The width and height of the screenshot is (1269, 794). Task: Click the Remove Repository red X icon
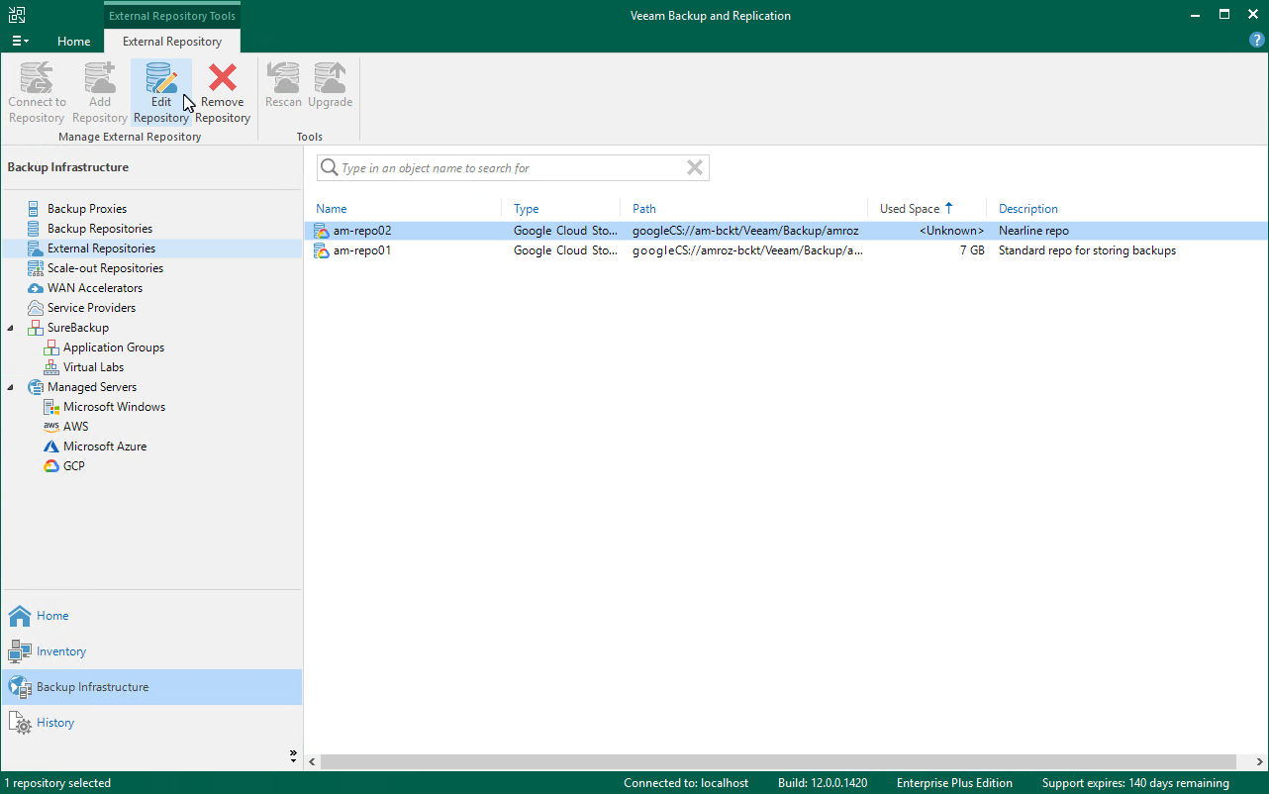tap(223, 77)
